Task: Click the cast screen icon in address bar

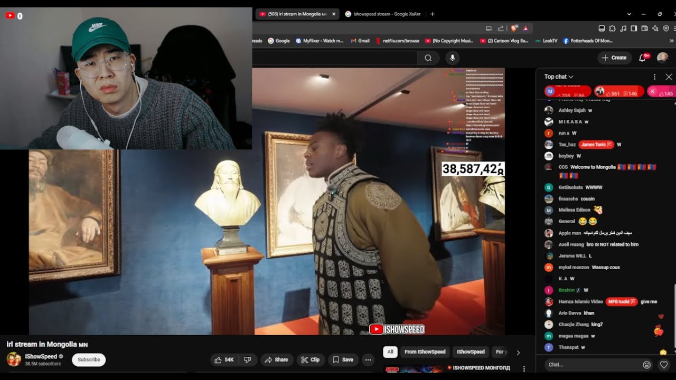Action: pyautogui.click(x=489, y=28)
